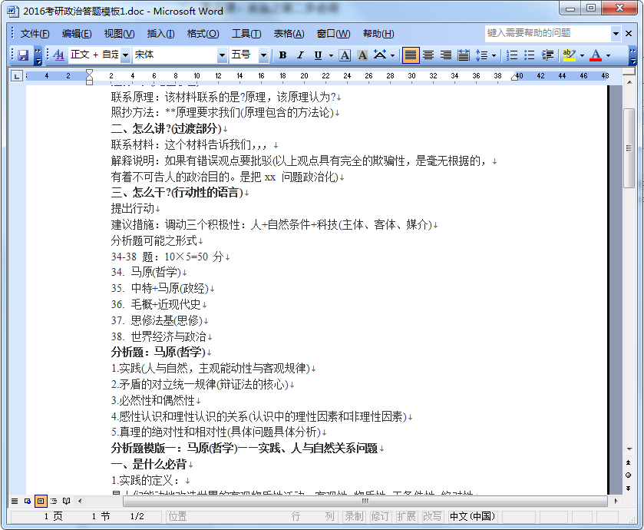Viewport: 644px width, 530px height.
Task: Open Reading Layout view icon
Action: click(x=67, y=501)
